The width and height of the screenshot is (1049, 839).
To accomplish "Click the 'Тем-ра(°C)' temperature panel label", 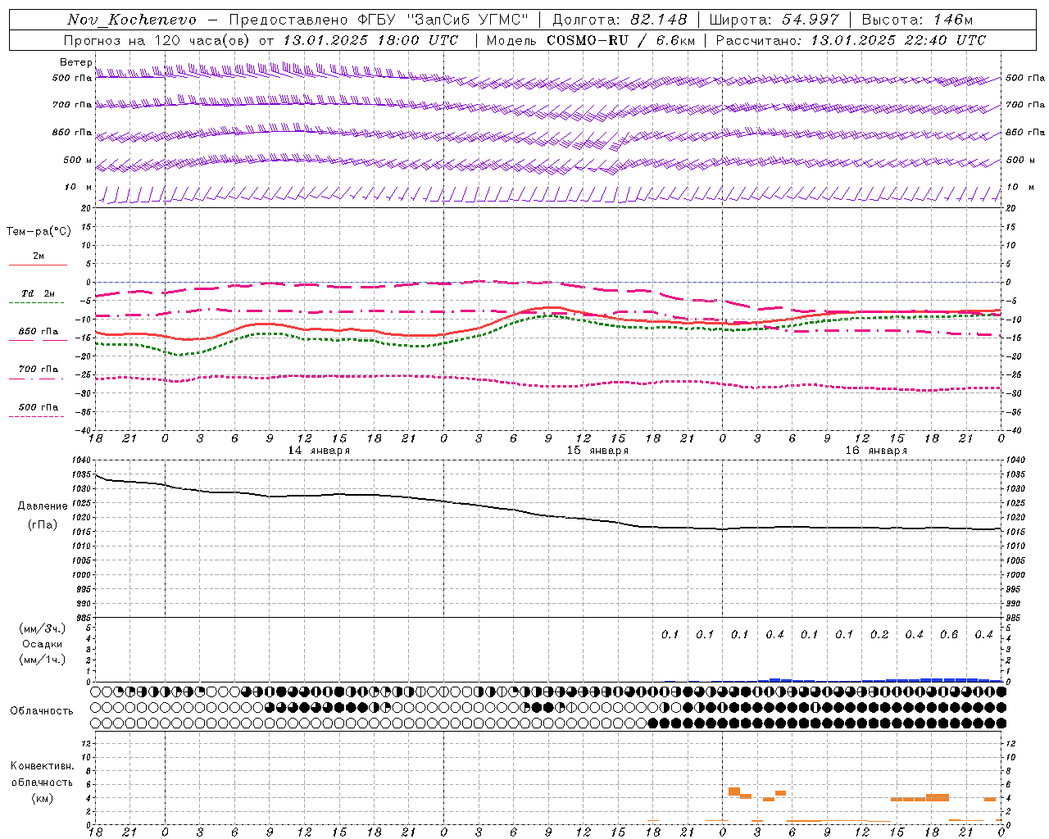I will (x=39, y=232).
